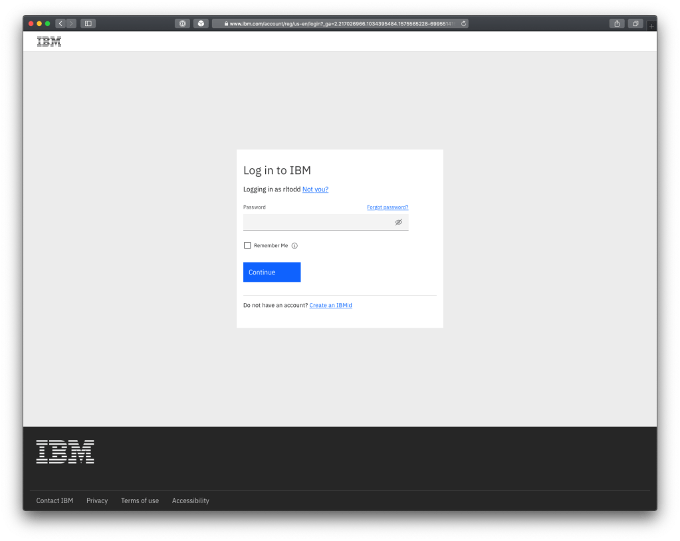The width and height of the screenshot is (680, 541).
Task: Check the Remember Me checkbox
Action: coord(247,245)
